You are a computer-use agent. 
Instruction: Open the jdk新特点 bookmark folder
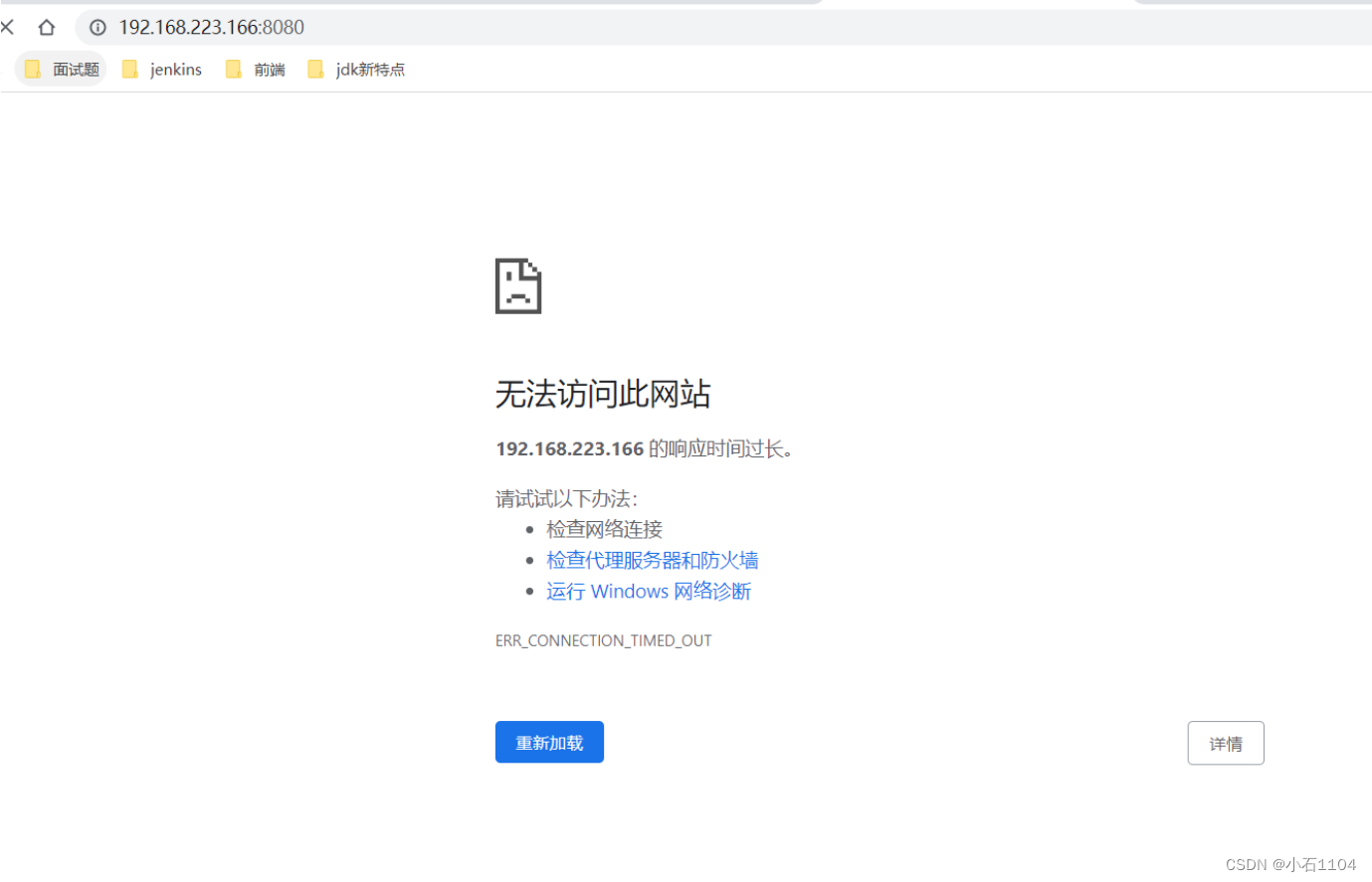(x=356, y=69)
